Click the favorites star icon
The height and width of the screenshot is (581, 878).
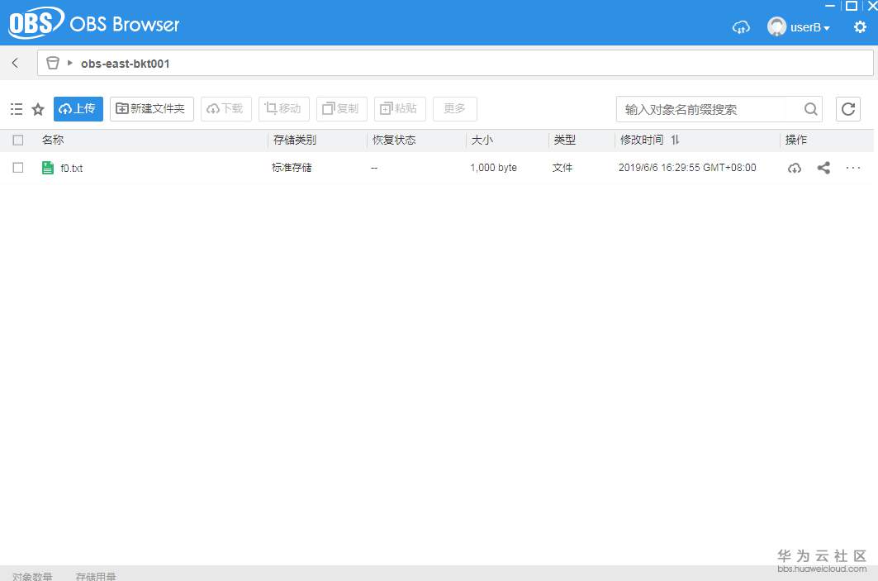[x=37, y=109]
